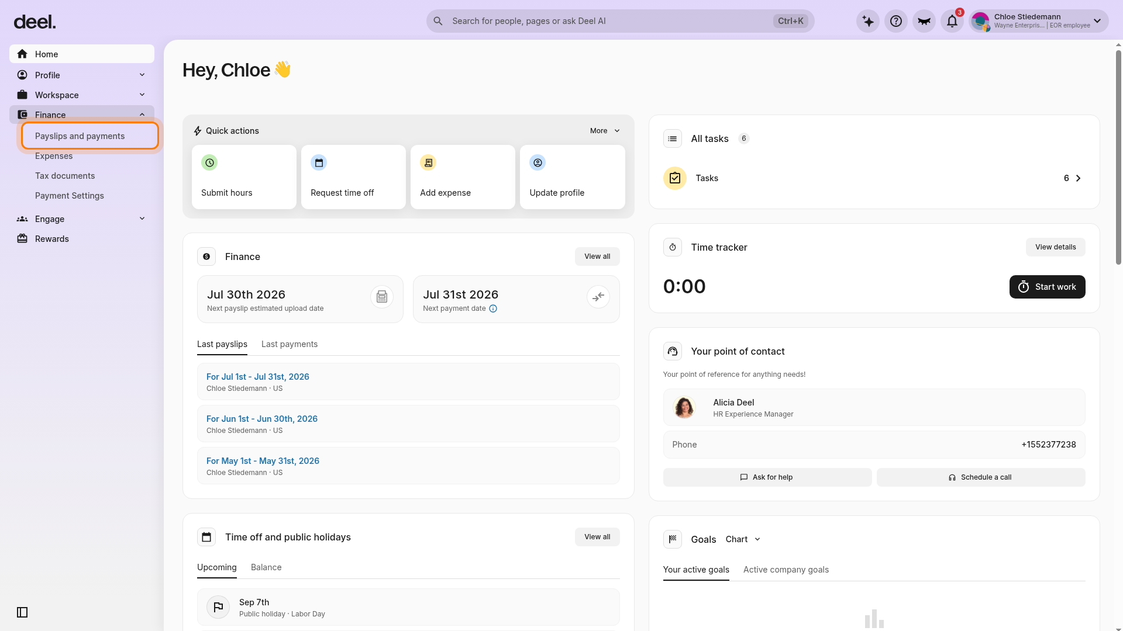The image size is (1123, 631).
Task: Select the Request time off quick action
Action: [x=353, y=177]
